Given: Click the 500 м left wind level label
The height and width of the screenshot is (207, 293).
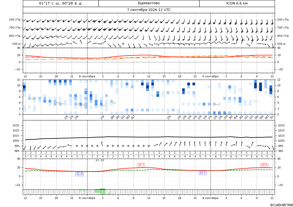Looking at the screenshot, I should (17, 44).
